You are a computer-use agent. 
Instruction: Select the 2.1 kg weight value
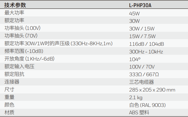coord(136,98)
